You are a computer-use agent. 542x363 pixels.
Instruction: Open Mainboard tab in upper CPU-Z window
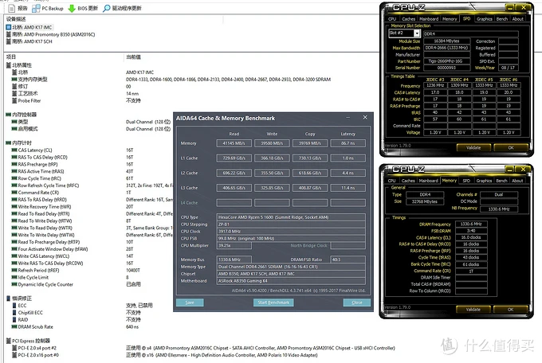pos(428,19)
